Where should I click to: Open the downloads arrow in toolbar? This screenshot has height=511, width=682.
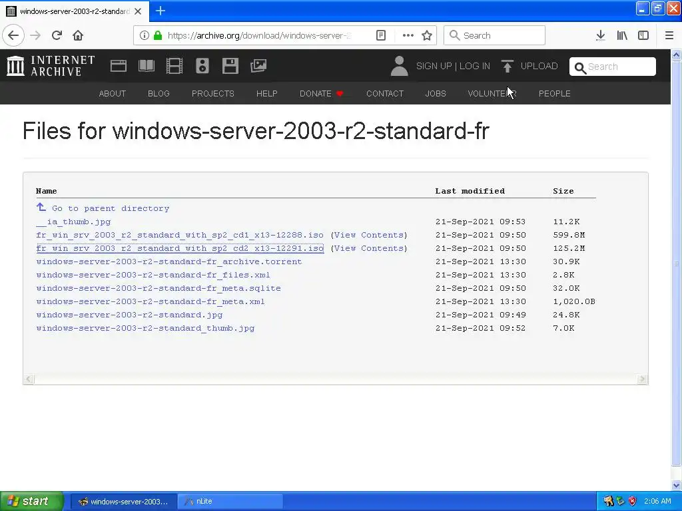pyautogui.click(x=601, y=36)
